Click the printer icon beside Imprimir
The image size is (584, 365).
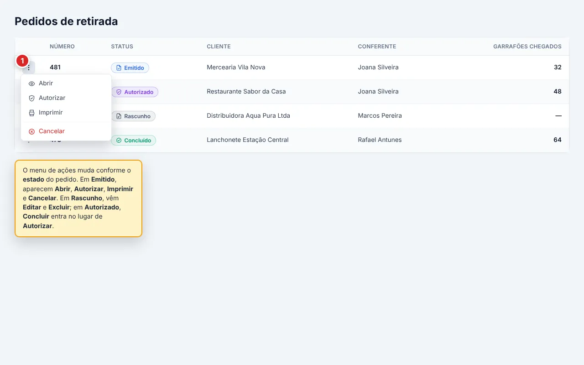[31, 113]
